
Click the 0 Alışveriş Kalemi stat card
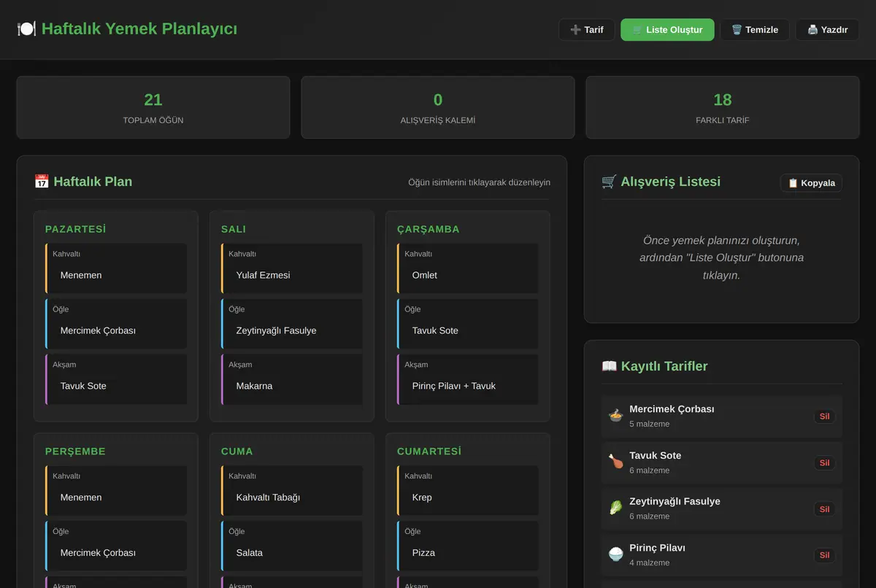click(x=438, y=107)
